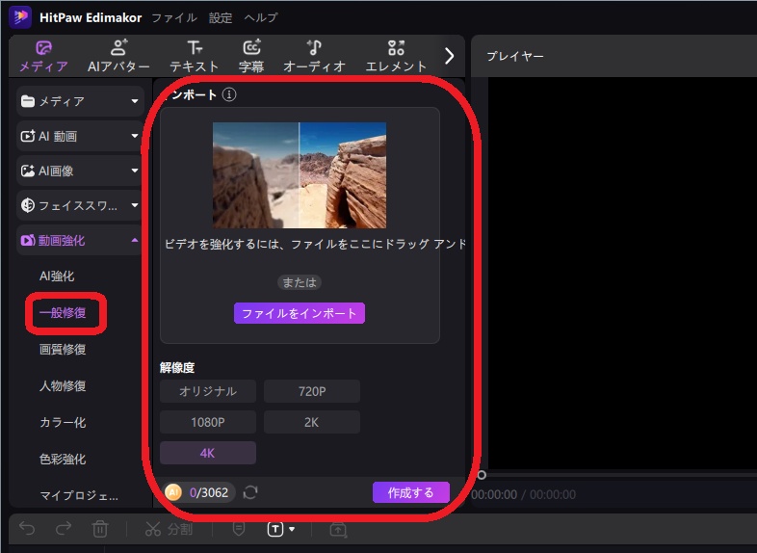Switch to the メディア tab

tap(43, 56)
